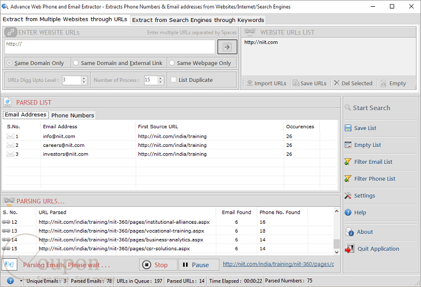Click the Stop button
This screenshot has height=287, width=421.
[x=158, y=265]
